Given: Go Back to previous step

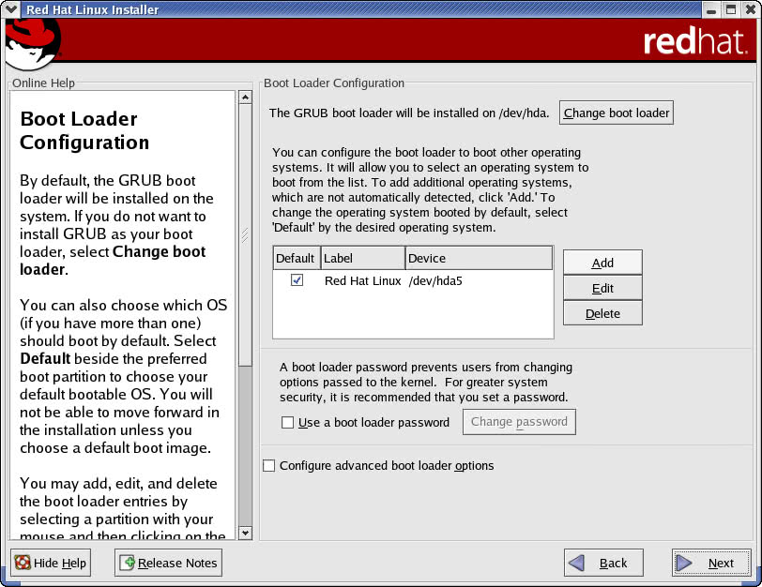Looking at the screenshot, I should tap(603, 563).
